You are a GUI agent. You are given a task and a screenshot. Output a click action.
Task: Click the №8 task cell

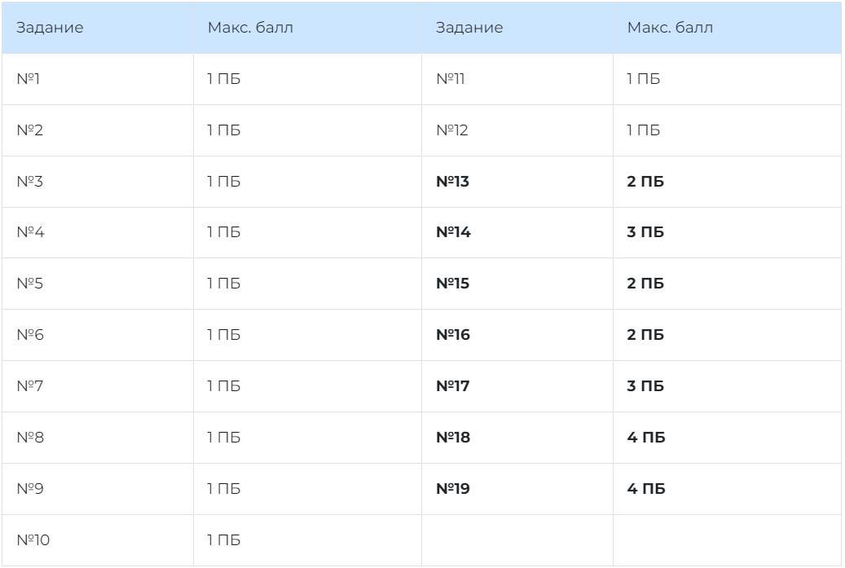(30, 438)
